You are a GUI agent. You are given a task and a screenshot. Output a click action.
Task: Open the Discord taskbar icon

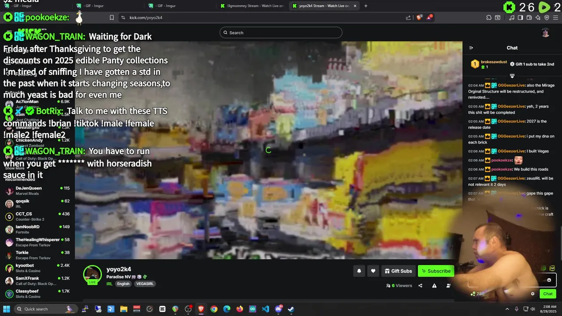[278, 309]
